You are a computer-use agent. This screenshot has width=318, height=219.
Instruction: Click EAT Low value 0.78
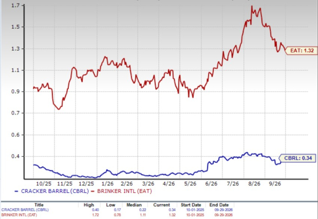pos(117,215)
